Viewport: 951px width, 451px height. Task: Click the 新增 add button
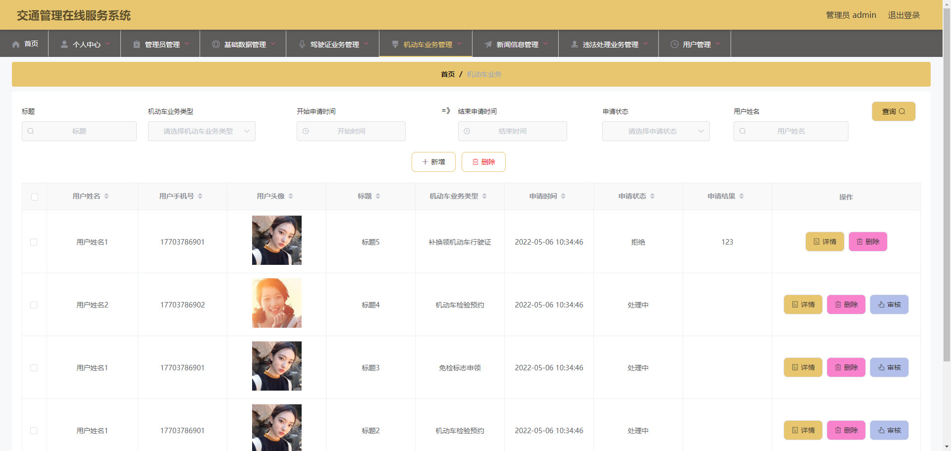pos(433,162)
